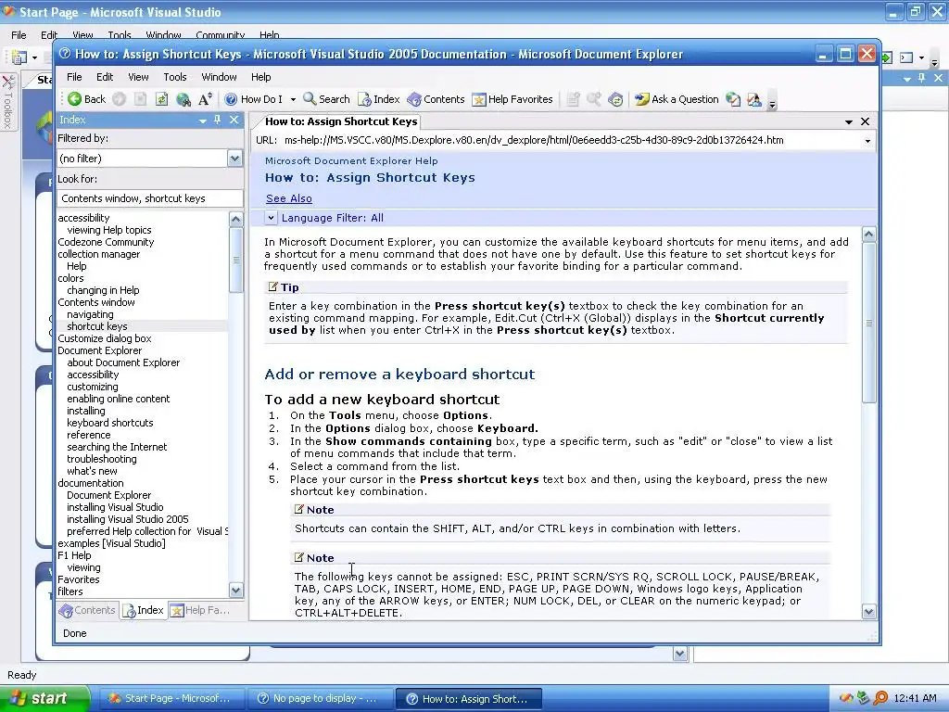Open Search from the toolbar

coord(327,99)
